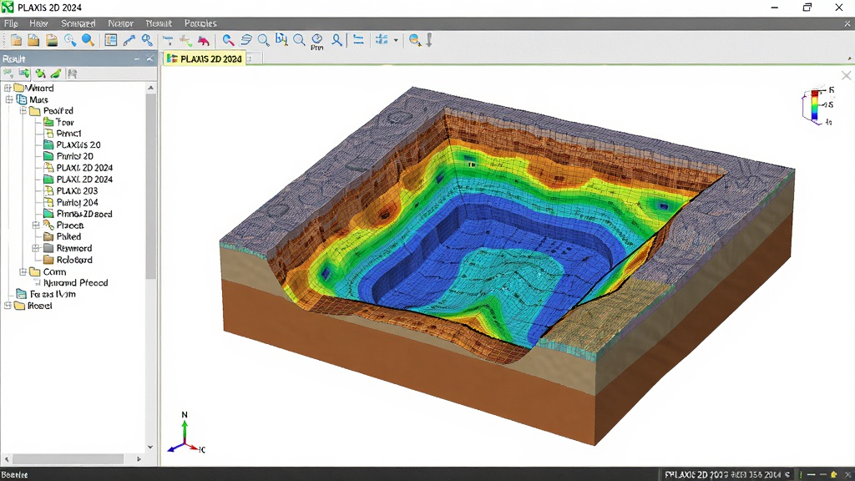
Task: Select the Pirrlo] 204 tree item
Action: (78, 202)
